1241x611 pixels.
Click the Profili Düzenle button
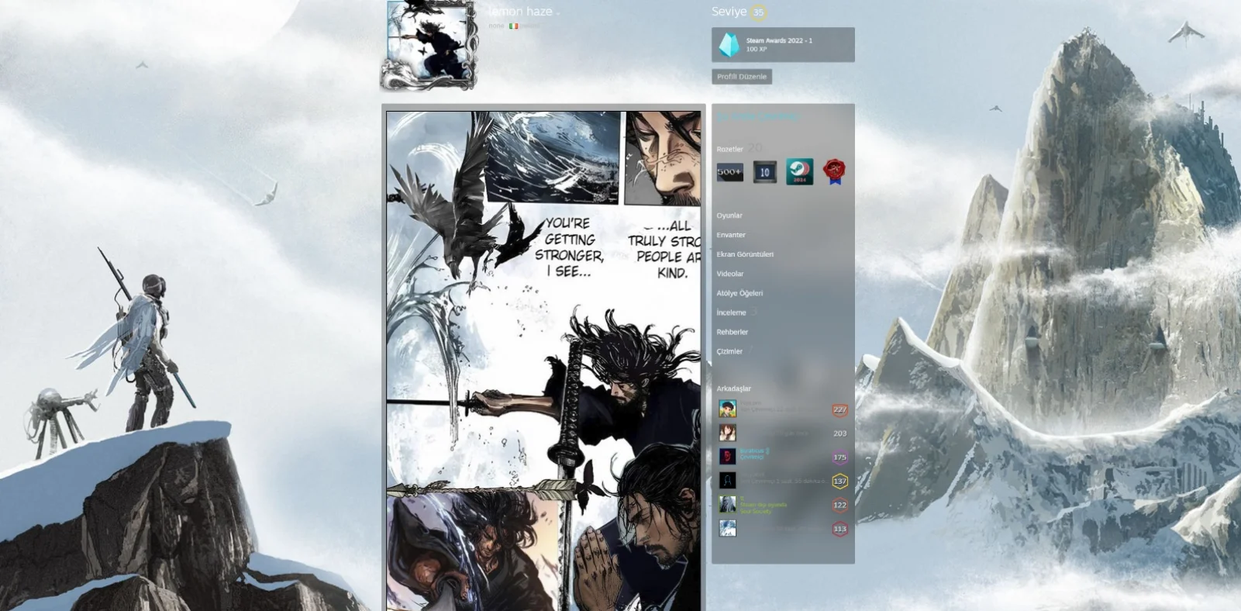[742, 77]
